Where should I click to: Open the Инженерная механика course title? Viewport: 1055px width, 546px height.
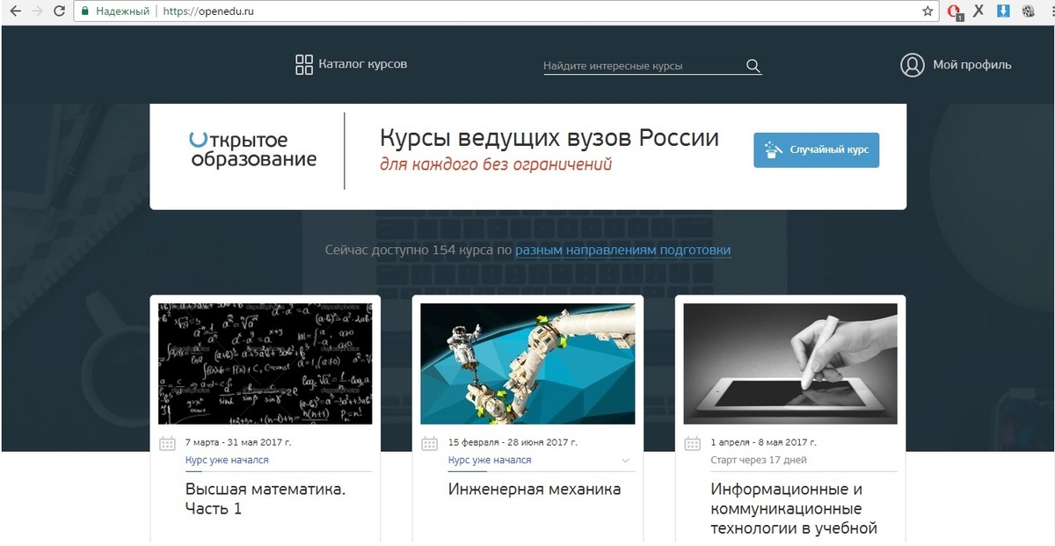coord(535,489)
